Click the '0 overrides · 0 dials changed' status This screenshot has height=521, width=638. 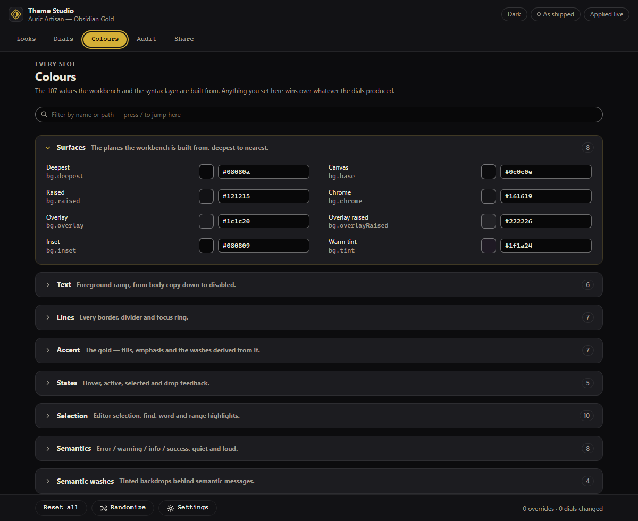(563, 509)
